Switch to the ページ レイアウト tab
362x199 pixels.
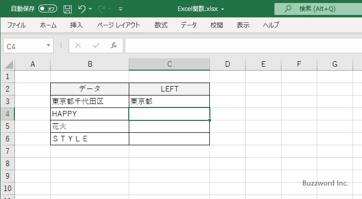point(118,25)
